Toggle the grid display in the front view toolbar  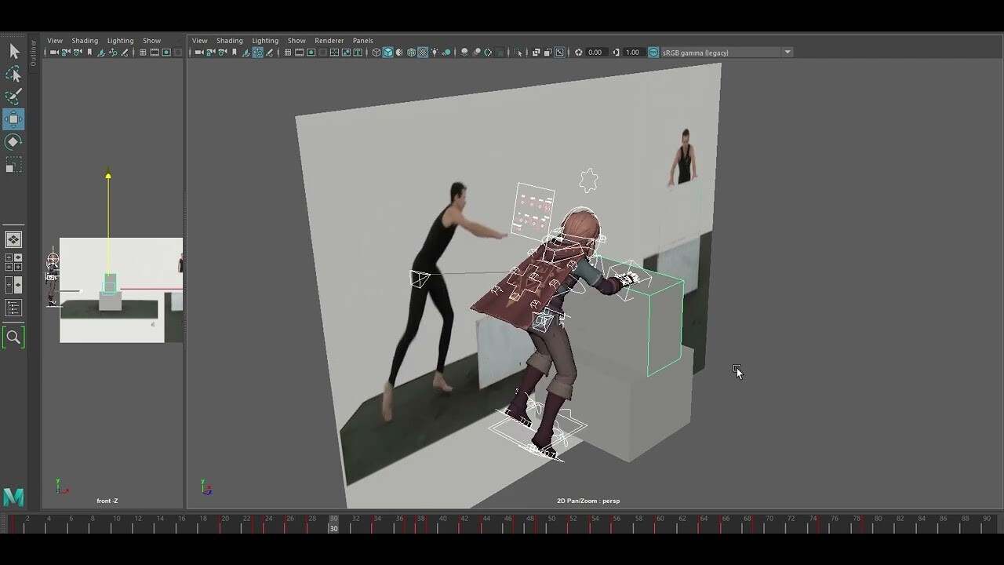click(144, 52)
